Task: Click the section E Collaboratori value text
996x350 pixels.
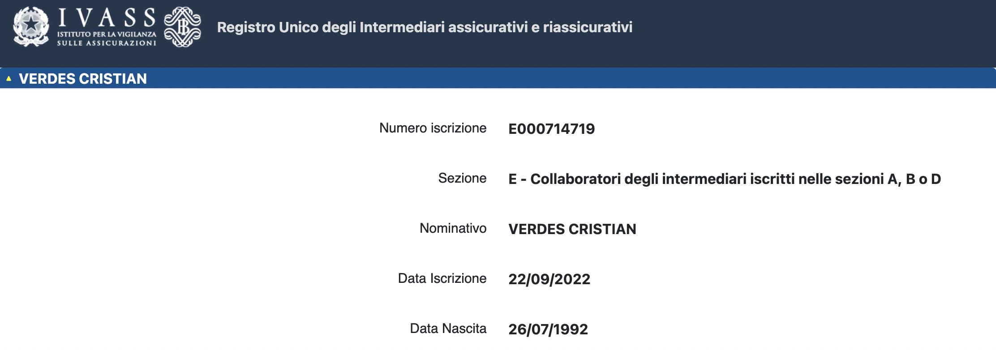Action: click(724, 179)
